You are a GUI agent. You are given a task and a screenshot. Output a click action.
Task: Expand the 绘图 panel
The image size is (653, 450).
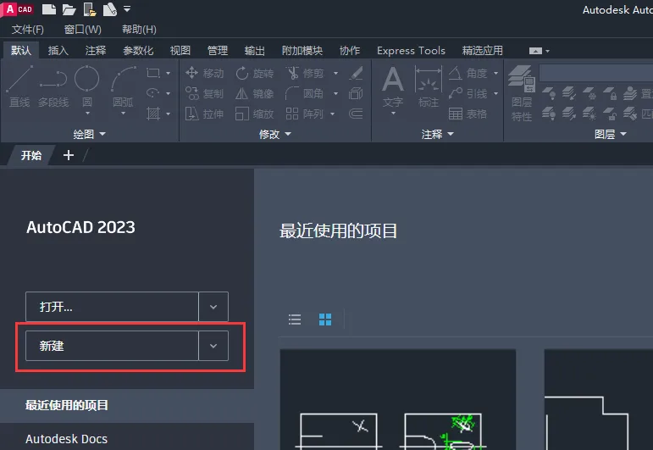pyautogui.click(x=90, y=134)
